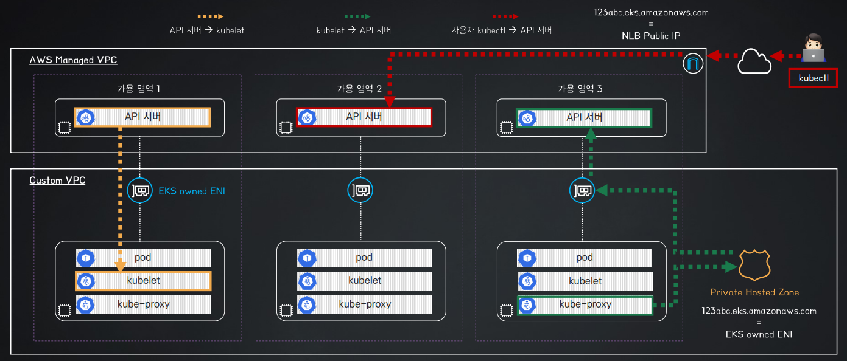Click Kubernetes icon on API 서버 in 가용 영역 1
847x361 pixels.
pos(86,117)
